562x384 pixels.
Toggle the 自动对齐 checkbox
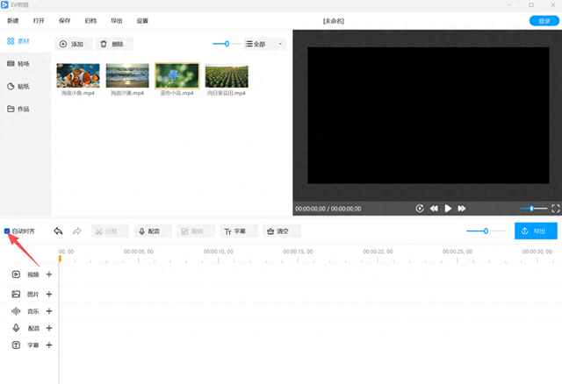click(8, 231)
